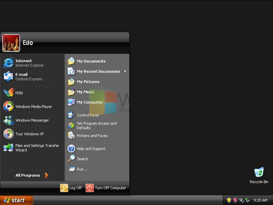273x205 pixels.
Task: Click the Edo user name text
Action: [x=28, y=43]
